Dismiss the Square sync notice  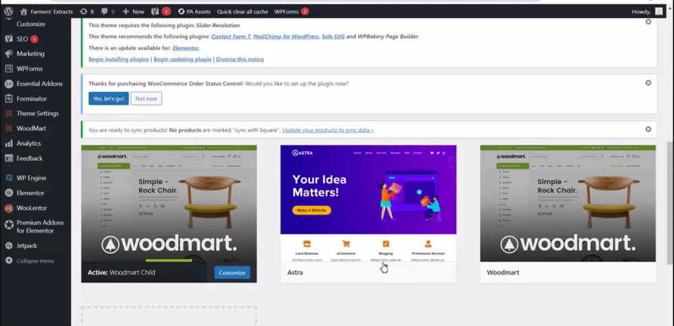[648, 129]
